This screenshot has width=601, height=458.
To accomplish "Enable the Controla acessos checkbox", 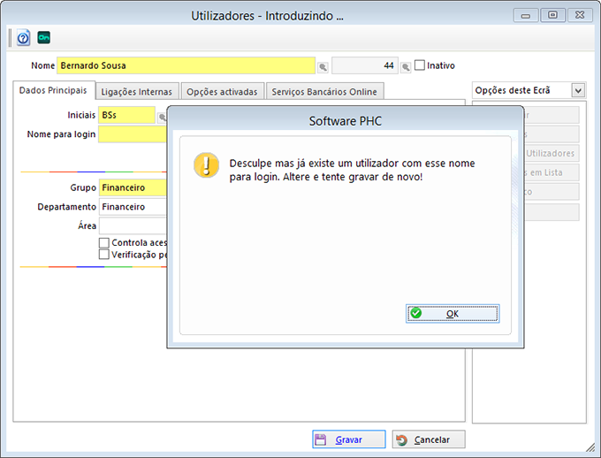I will click(104, 243).
